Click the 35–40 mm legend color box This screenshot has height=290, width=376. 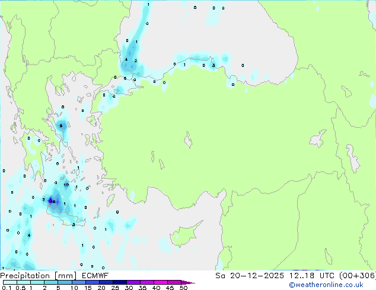coord(147,282)
